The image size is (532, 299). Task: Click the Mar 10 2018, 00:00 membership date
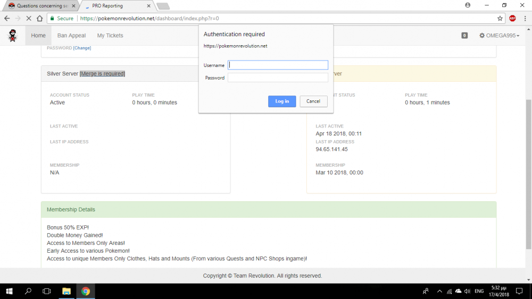339,173
